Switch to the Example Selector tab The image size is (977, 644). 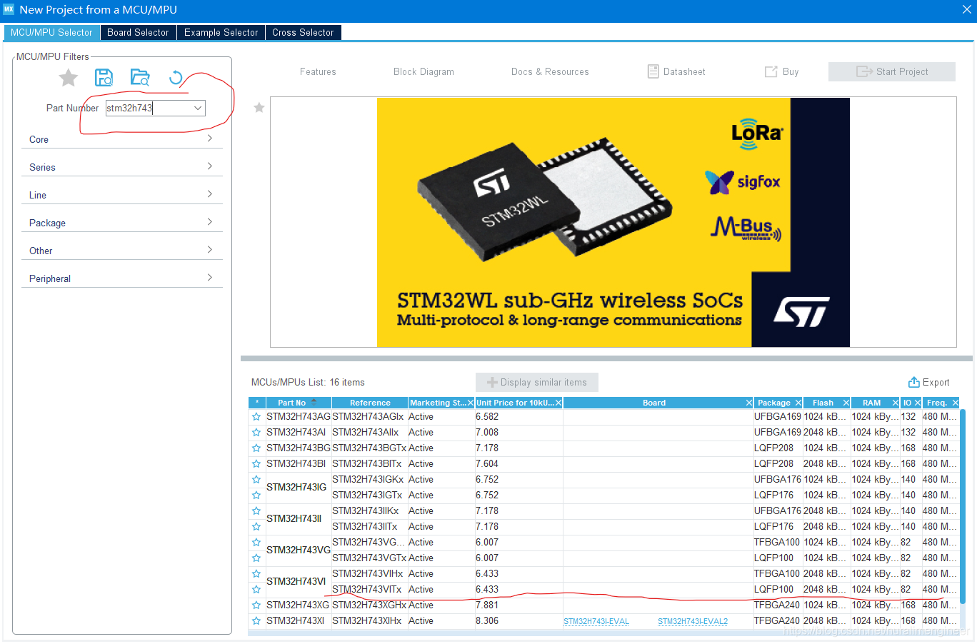click(221, 33)
